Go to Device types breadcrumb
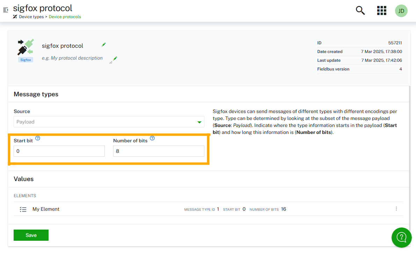The width and height of the screenshot is (416, 254). 31,17
